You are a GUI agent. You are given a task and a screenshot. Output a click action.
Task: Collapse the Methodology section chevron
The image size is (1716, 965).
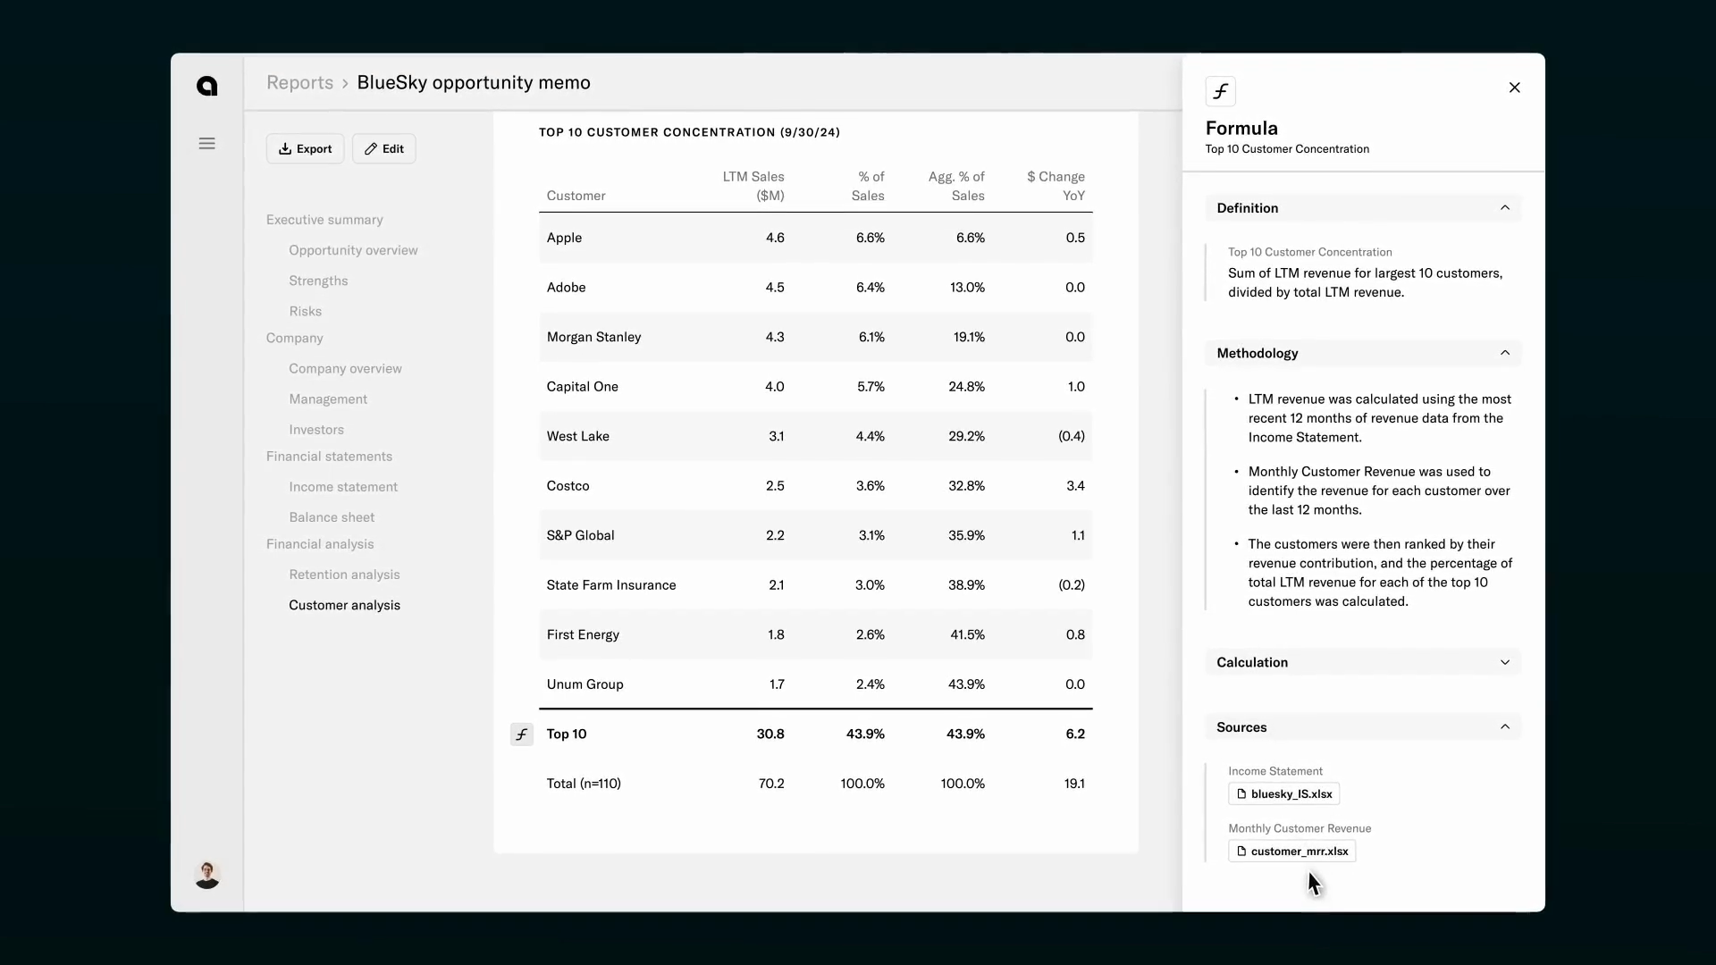tap(1504, 353)
